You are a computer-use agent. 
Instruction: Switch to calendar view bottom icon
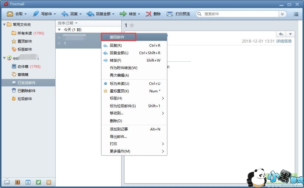[x=28, y=182]
